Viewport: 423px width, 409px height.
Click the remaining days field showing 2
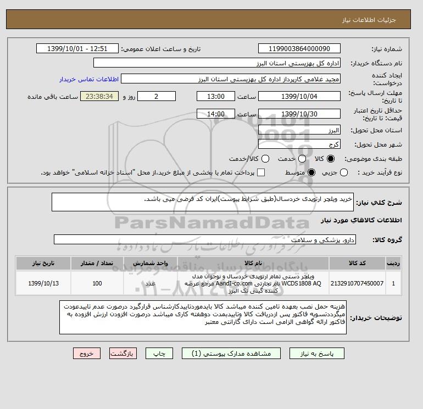157,96
